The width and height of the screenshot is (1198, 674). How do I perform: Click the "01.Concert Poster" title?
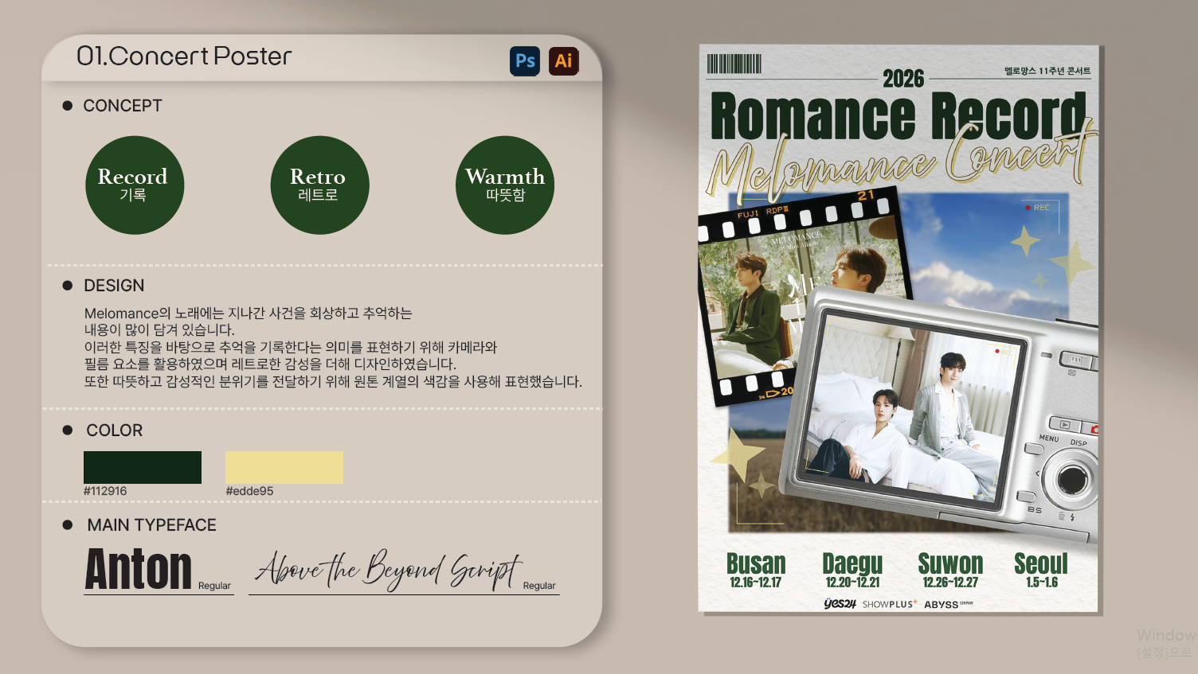pos(184,56)
